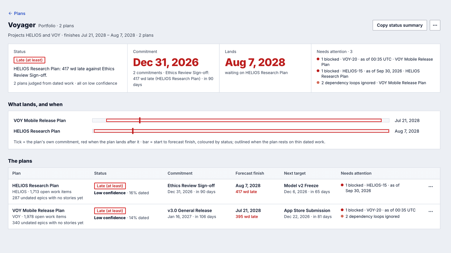Image resolution: width=451 pixels, height=253 pixels.
Task: Click 2 dependency loops ignored in attention card
Action: [372, 83]
